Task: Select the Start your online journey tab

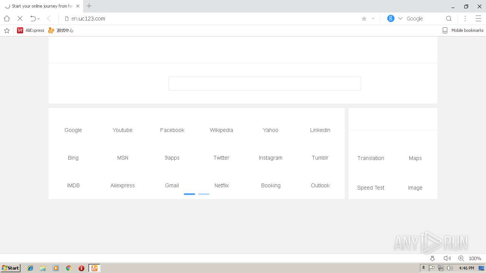Action: click(42, 6)
